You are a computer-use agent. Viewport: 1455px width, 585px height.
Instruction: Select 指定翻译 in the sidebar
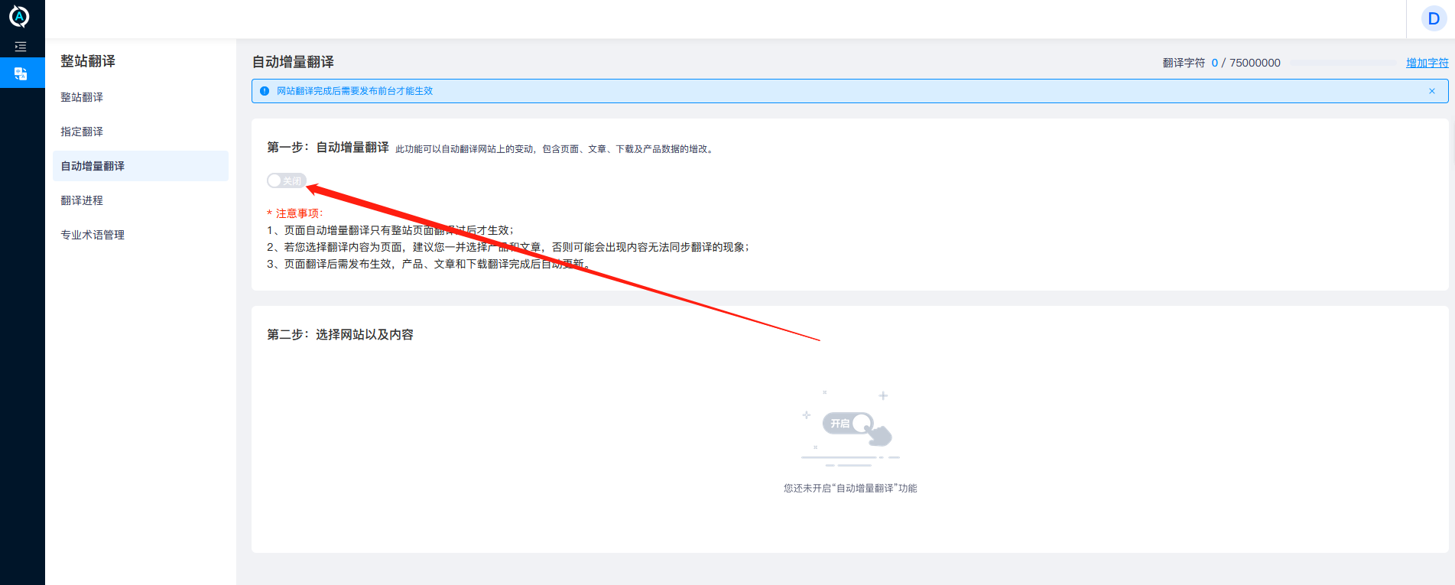tap(82, 132)
